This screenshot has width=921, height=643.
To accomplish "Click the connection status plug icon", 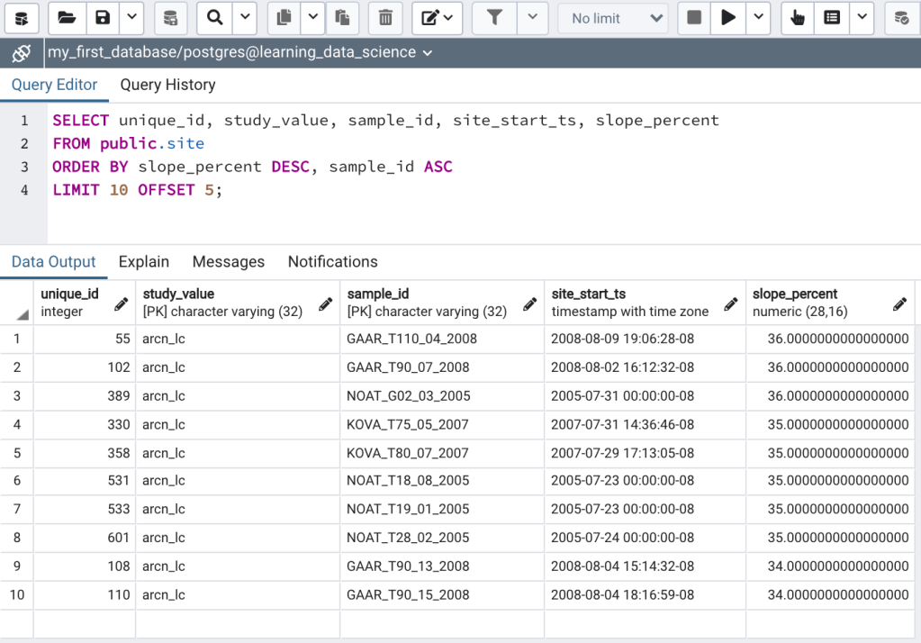I will (x=21, y=53).
